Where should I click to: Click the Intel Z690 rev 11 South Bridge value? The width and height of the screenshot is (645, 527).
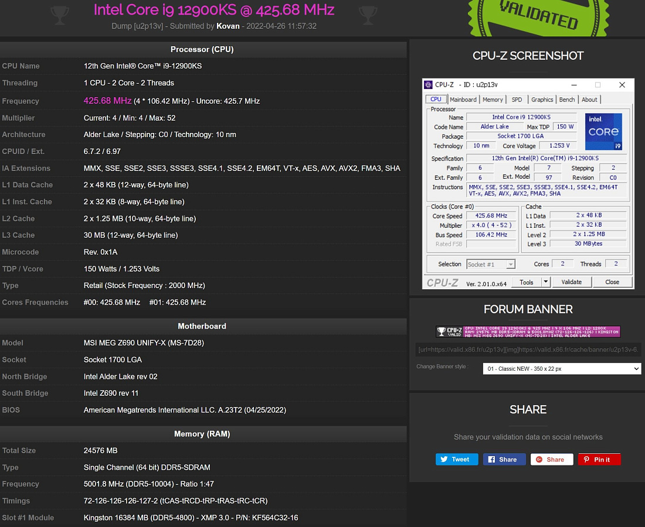pos(111,393)
